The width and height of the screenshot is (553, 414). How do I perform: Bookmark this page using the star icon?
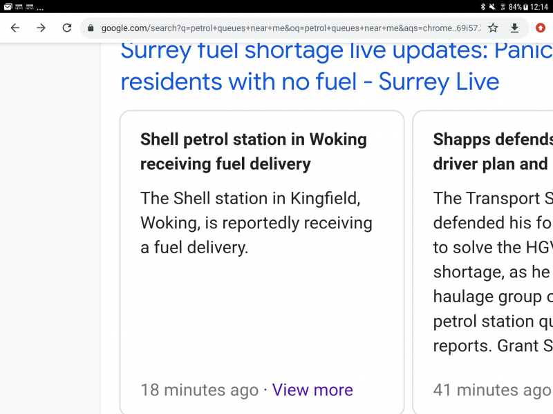(493, 28)
